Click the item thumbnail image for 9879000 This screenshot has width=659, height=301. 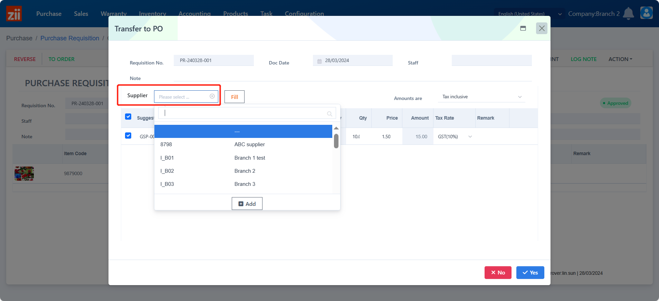coord(24,173)
